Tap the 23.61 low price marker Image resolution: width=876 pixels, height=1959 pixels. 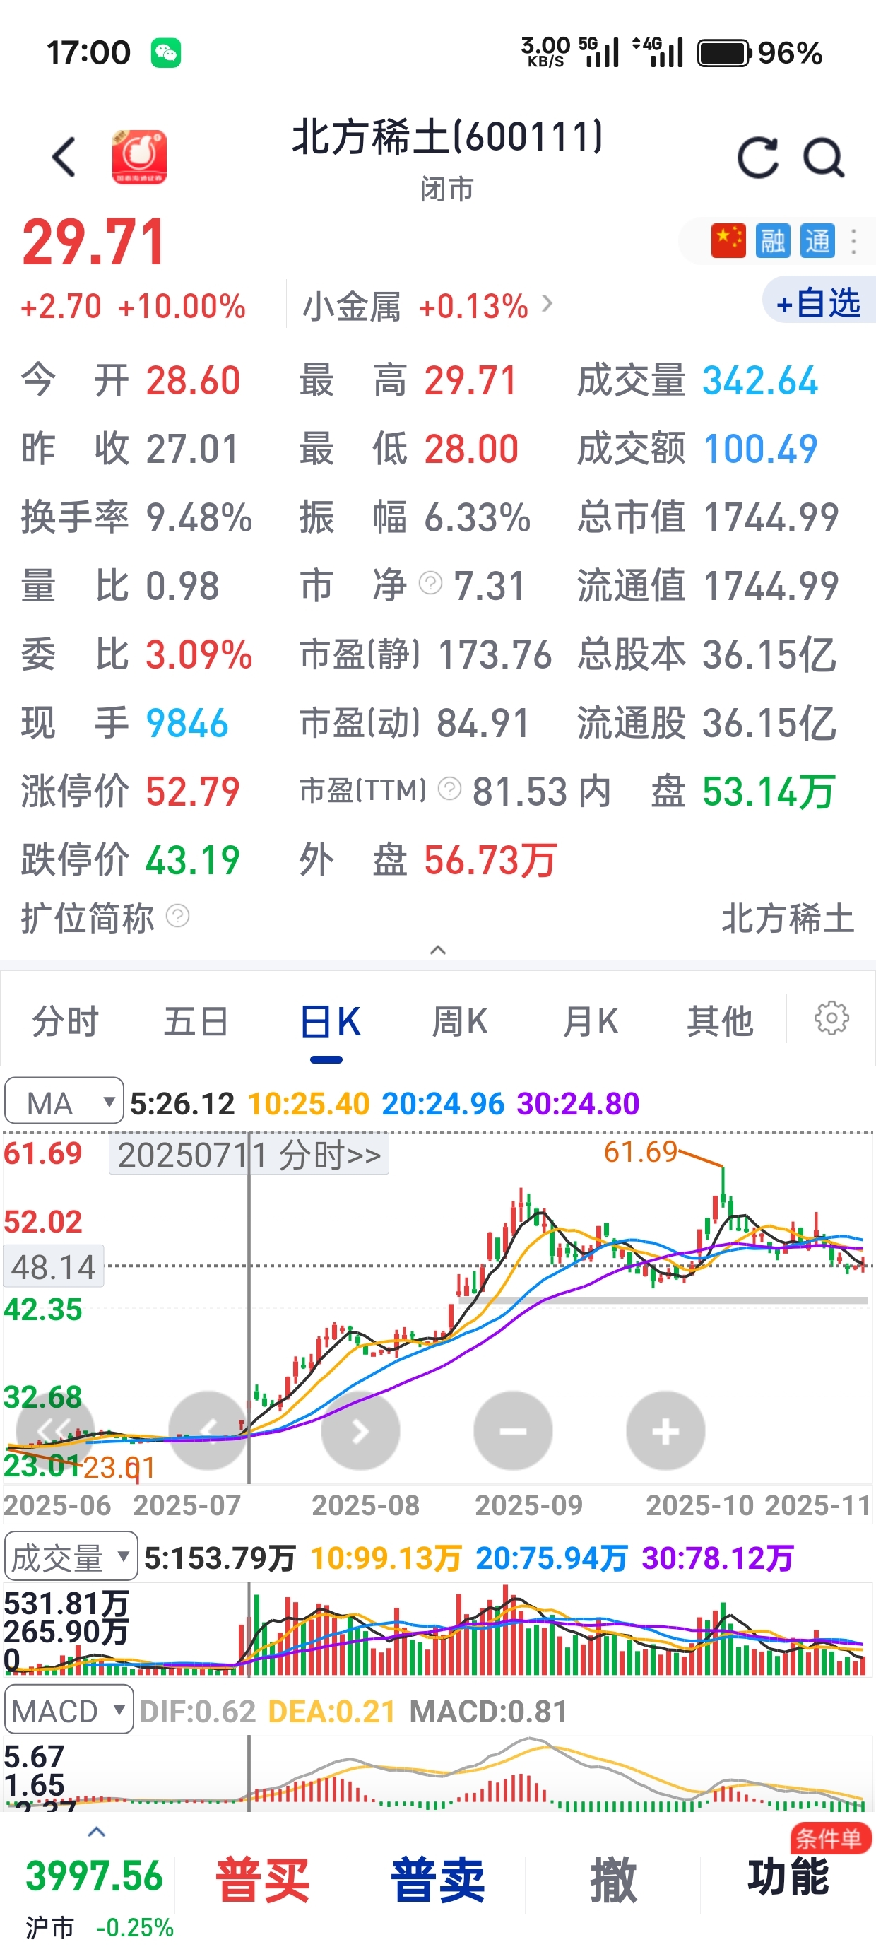tap(119, 1468)
